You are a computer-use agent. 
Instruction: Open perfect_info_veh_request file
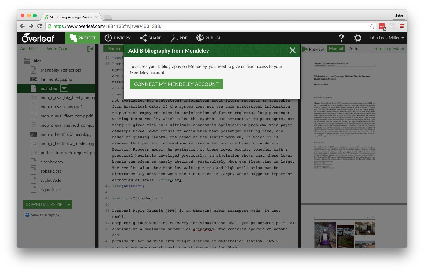coord(68,153)
